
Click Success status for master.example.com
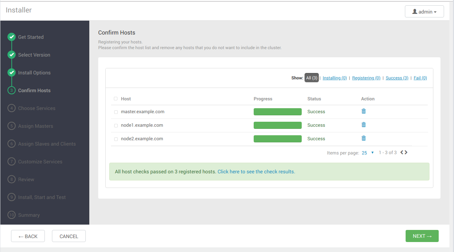coord(316,112)
